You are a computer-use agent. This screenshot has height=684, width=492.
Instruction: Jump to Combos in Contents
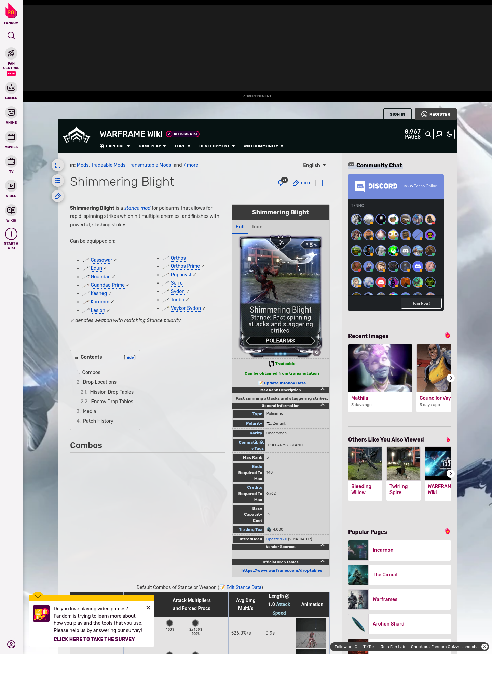91,372
